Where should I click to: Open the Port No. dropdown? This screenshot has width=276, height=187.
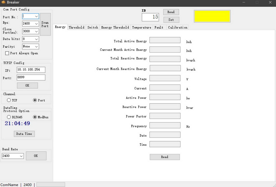36,16
